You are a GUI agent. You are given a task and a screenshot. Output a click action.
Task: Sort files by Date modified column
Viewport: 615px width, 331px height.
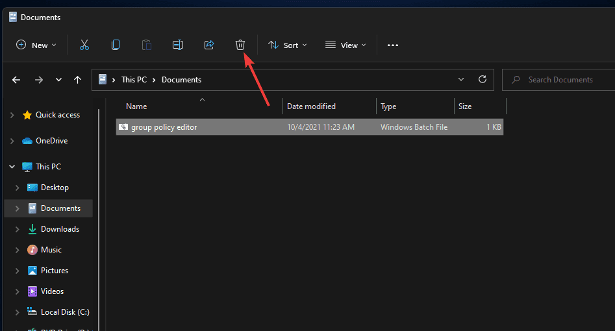click(x=312, y=106)
